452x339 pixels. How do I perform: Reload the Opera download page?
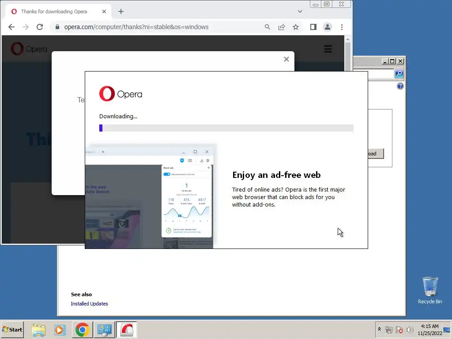[40, 27]
